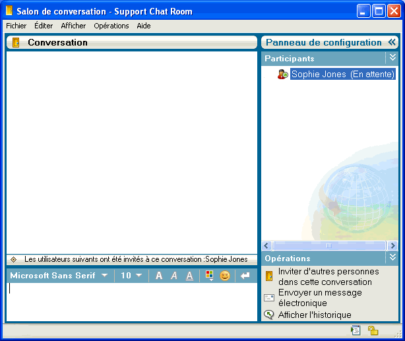The image size is (405, 341).
Task: Click Afficher l'historique link
Action: pyautogui.click(x=315, y=315)
